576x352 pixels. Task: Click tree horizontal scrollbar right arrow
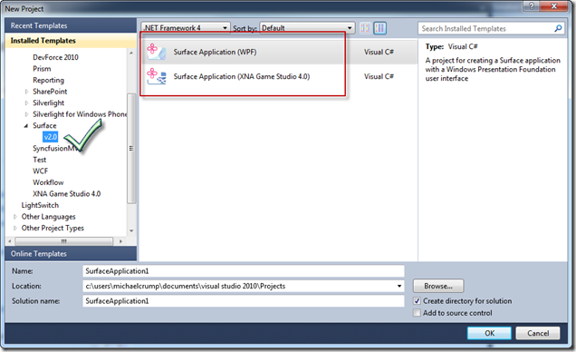120,241
